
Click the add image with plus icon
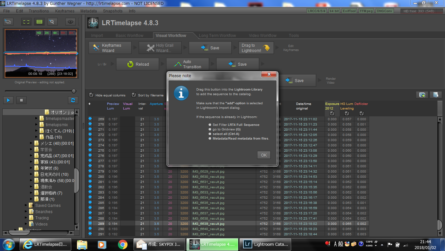[422, 95]
